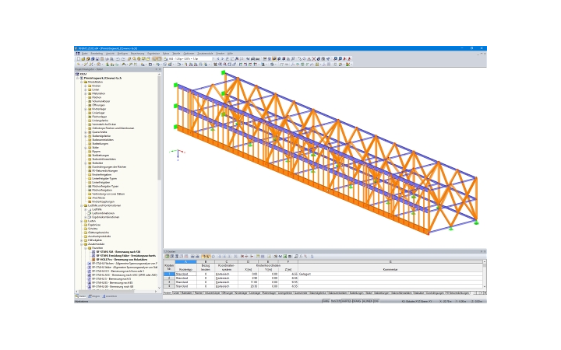561x350 pixels.
Task: Expand the Stäbe tree node
Action: pos(86,148)
